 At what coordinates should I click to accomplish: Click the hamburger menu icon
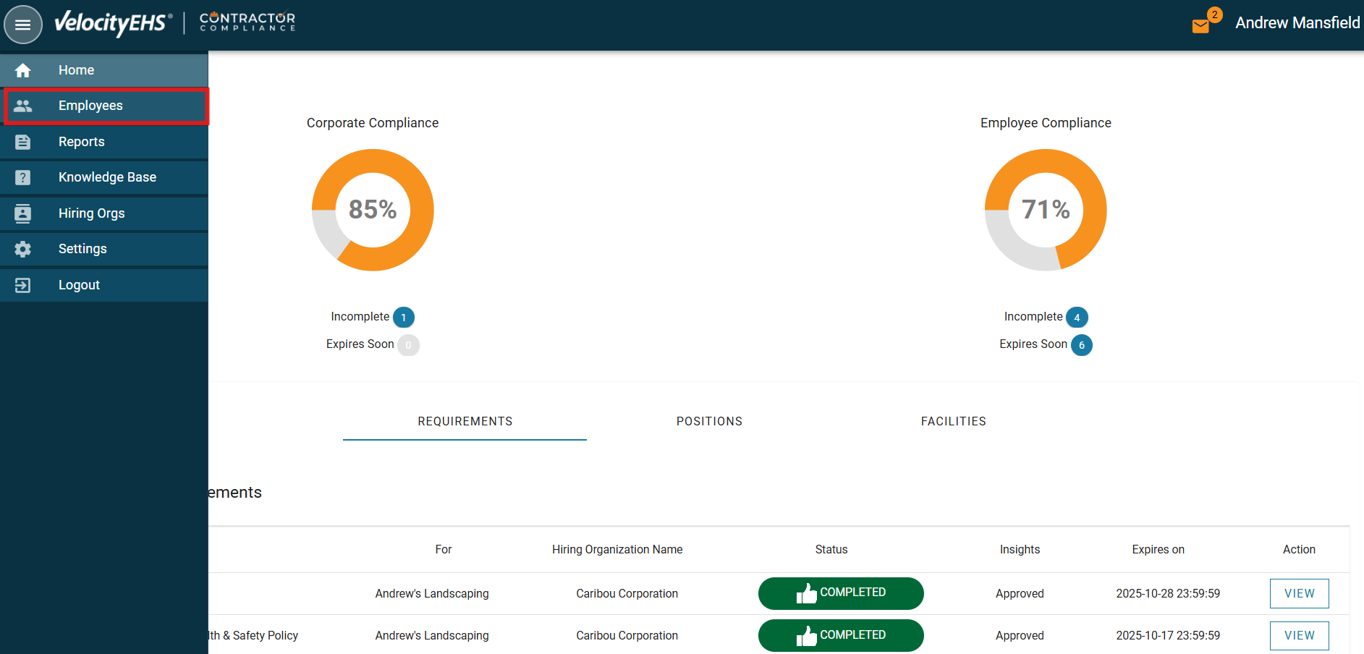click(23, 25)
